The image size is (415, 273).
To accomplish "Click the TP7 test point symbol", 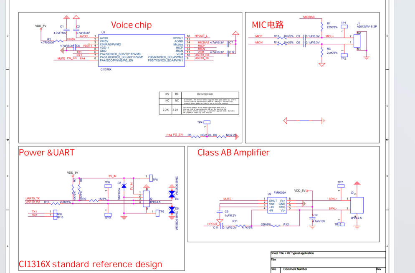I will pyautogui.click(x=342, y=187).
